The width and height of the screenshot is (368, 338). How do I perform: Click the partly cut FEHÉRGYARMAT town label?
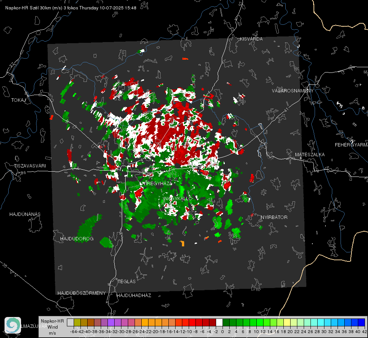(x=351, y=145)
